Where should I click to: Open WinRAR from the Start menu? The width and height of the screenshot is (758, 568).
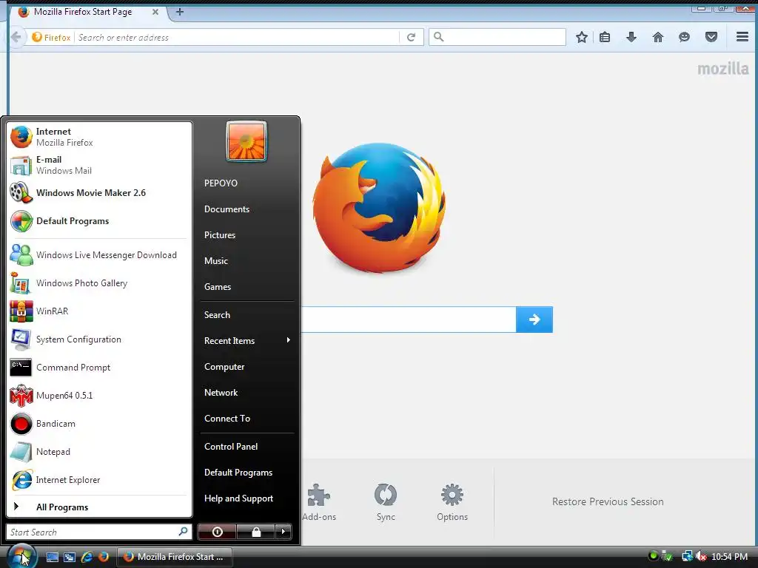click(98, 311)
